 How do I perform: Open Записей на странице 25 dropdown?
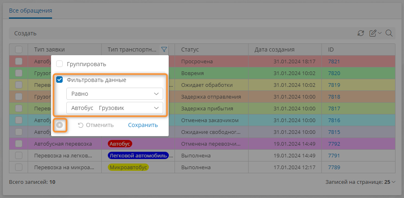(x=360, y=182)
